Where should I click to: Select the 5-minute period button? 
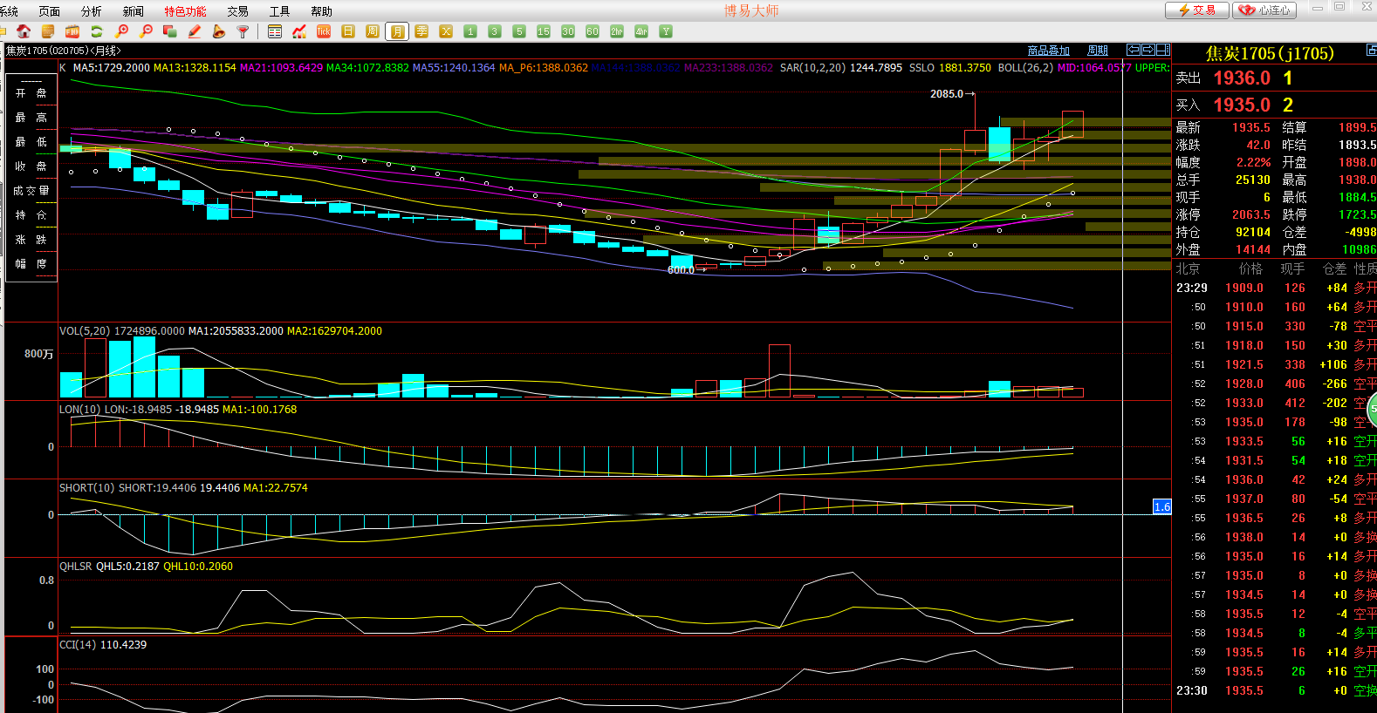pyautogui.click(x=519, y=31)
